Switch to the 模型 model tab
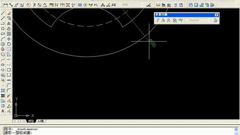This screenshot has width=240, height=135. pyautogui.click(x=31, y=121)
